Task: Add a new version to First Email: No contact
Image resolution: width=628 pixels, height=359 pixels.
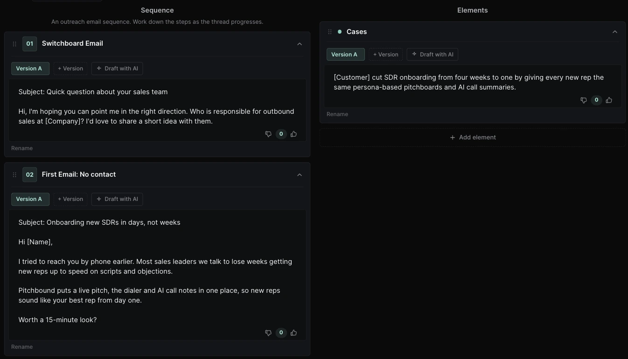Action: (70, 199)
